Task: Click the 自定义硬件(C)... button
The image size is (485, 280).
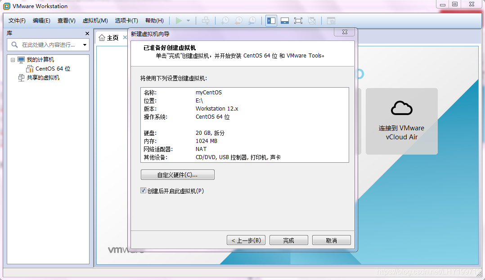Action: 178,175
